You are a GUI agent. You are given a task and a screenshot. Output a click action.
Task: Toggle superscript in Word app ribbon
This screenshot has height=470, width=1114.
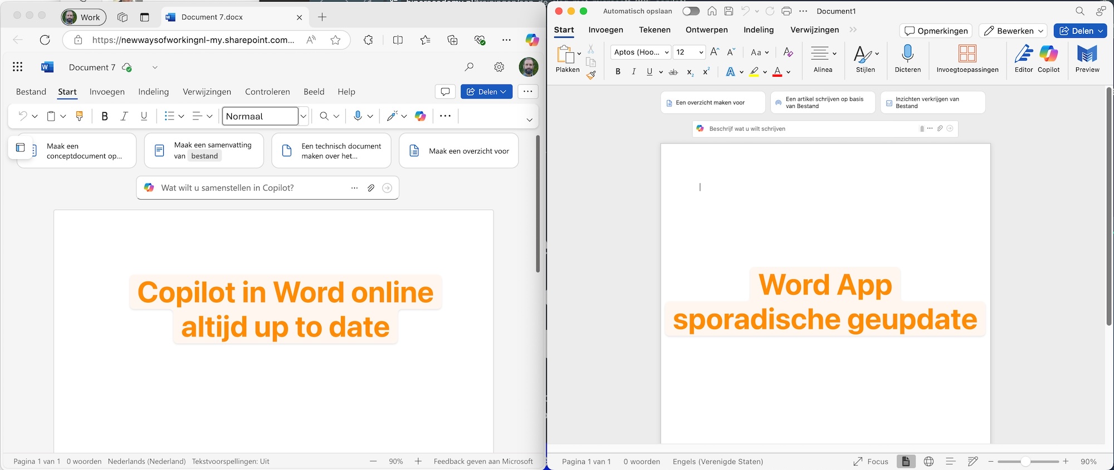point(706,72)
